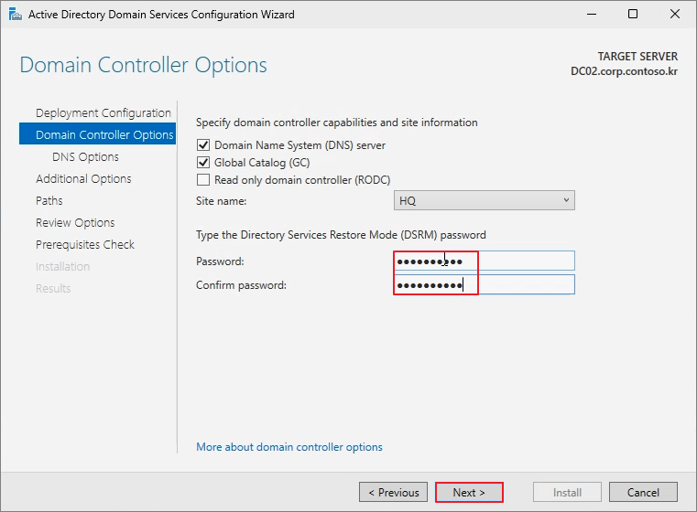Screen dimensions: 697x512
Task: Open the Review Options step
Action: [75, 223]
